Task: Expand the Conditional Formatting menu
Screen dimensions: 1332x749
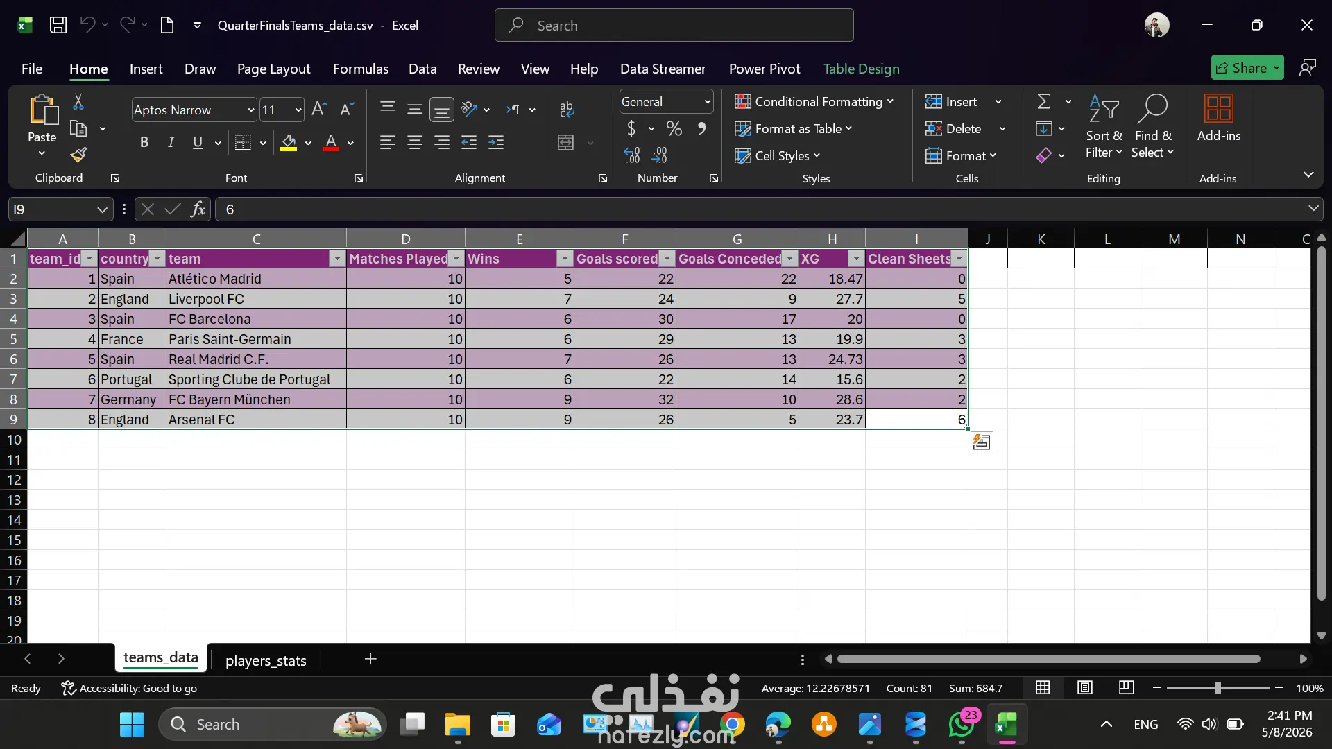Action: coord(814,102)
